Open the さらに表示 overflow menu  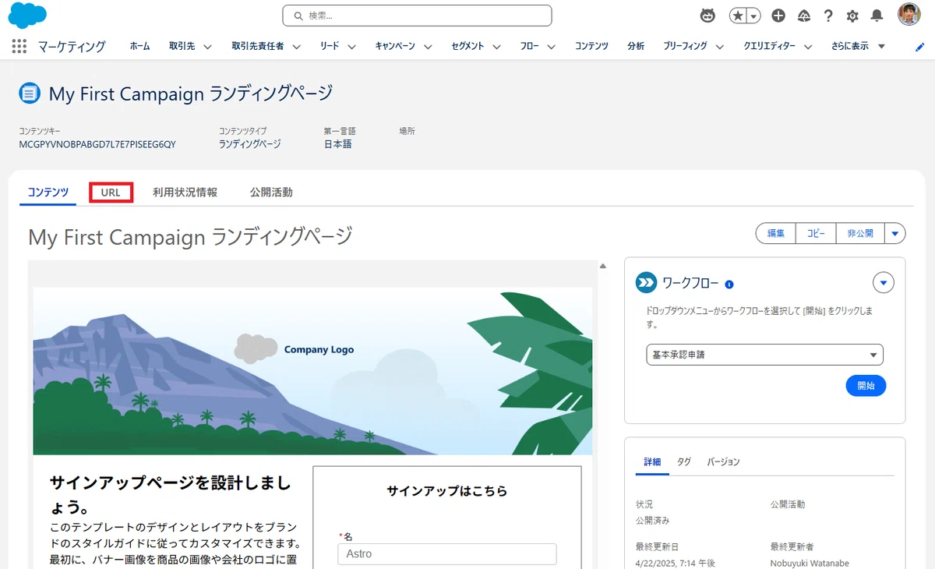(x=858, y=46)
